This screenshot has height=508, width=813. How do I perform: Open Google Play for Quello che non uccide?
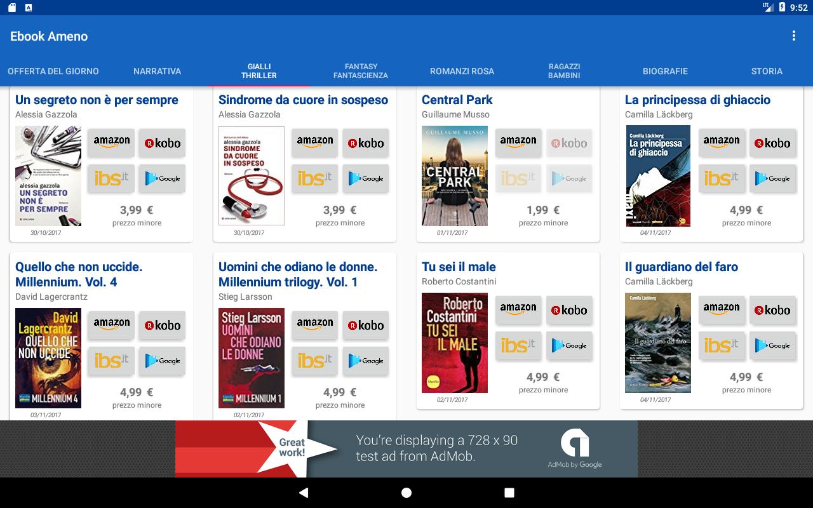(163, 361)
